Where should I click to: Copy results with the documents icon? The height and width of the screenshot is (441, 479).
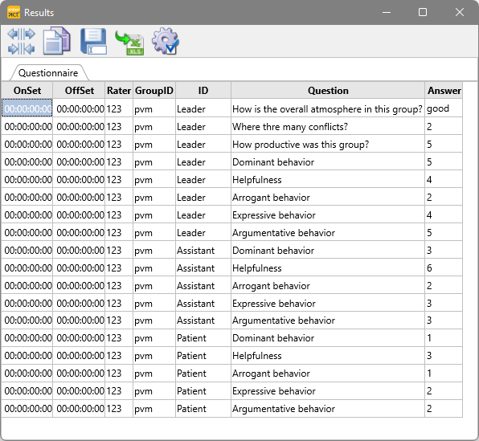(57, 41)
